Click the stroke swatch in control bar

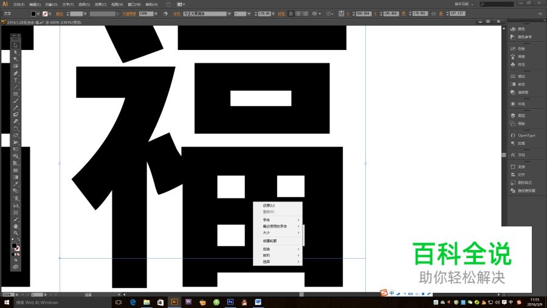(x=45, y=14)
